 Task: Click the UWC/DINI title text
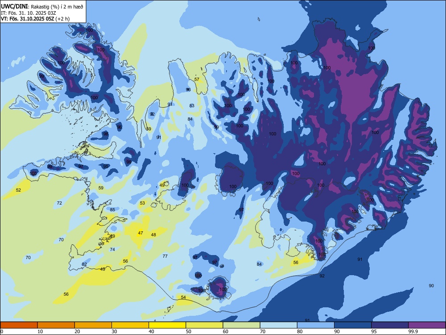14,6
